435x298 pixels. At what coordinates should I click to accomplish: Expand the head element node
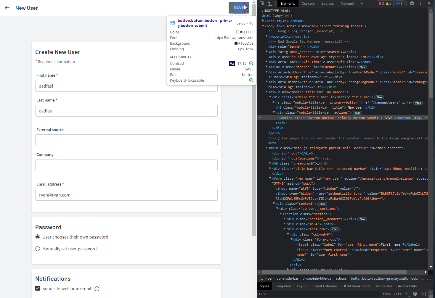(x=263, y=21)
